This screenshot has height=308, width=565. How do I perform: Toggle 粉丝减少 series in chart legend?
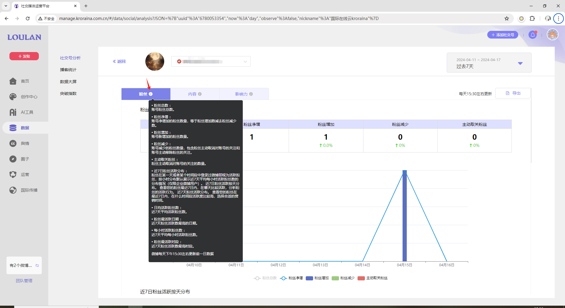(x=343, y=278)
